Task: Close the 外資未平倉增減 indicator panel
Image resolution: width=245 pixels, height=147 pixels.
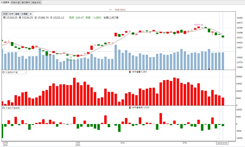Action: coord(3,108)
